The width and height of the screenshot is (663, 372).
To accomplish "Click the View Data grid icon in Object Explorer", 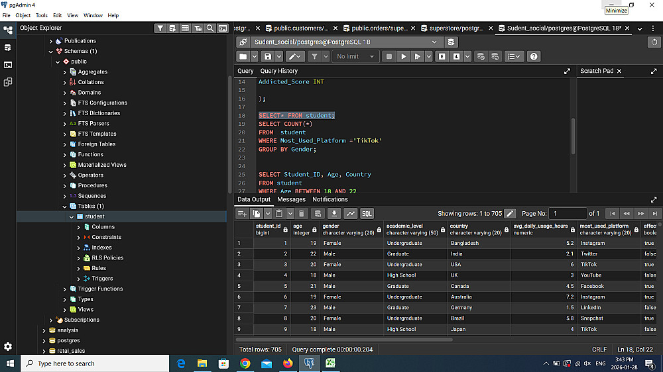I will [185, 28].
